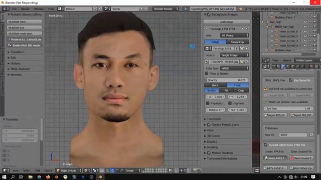
Task: Click the Add Image button
Action: [x=226, y=21]
